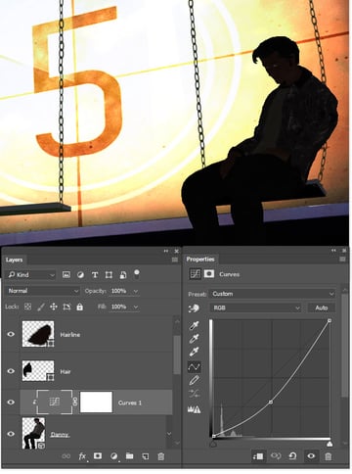Click the middle control point on curve

pos(271,403)
